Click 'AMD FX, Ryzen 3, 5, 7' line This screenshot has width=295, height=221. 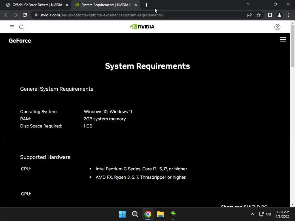(141, 177)
